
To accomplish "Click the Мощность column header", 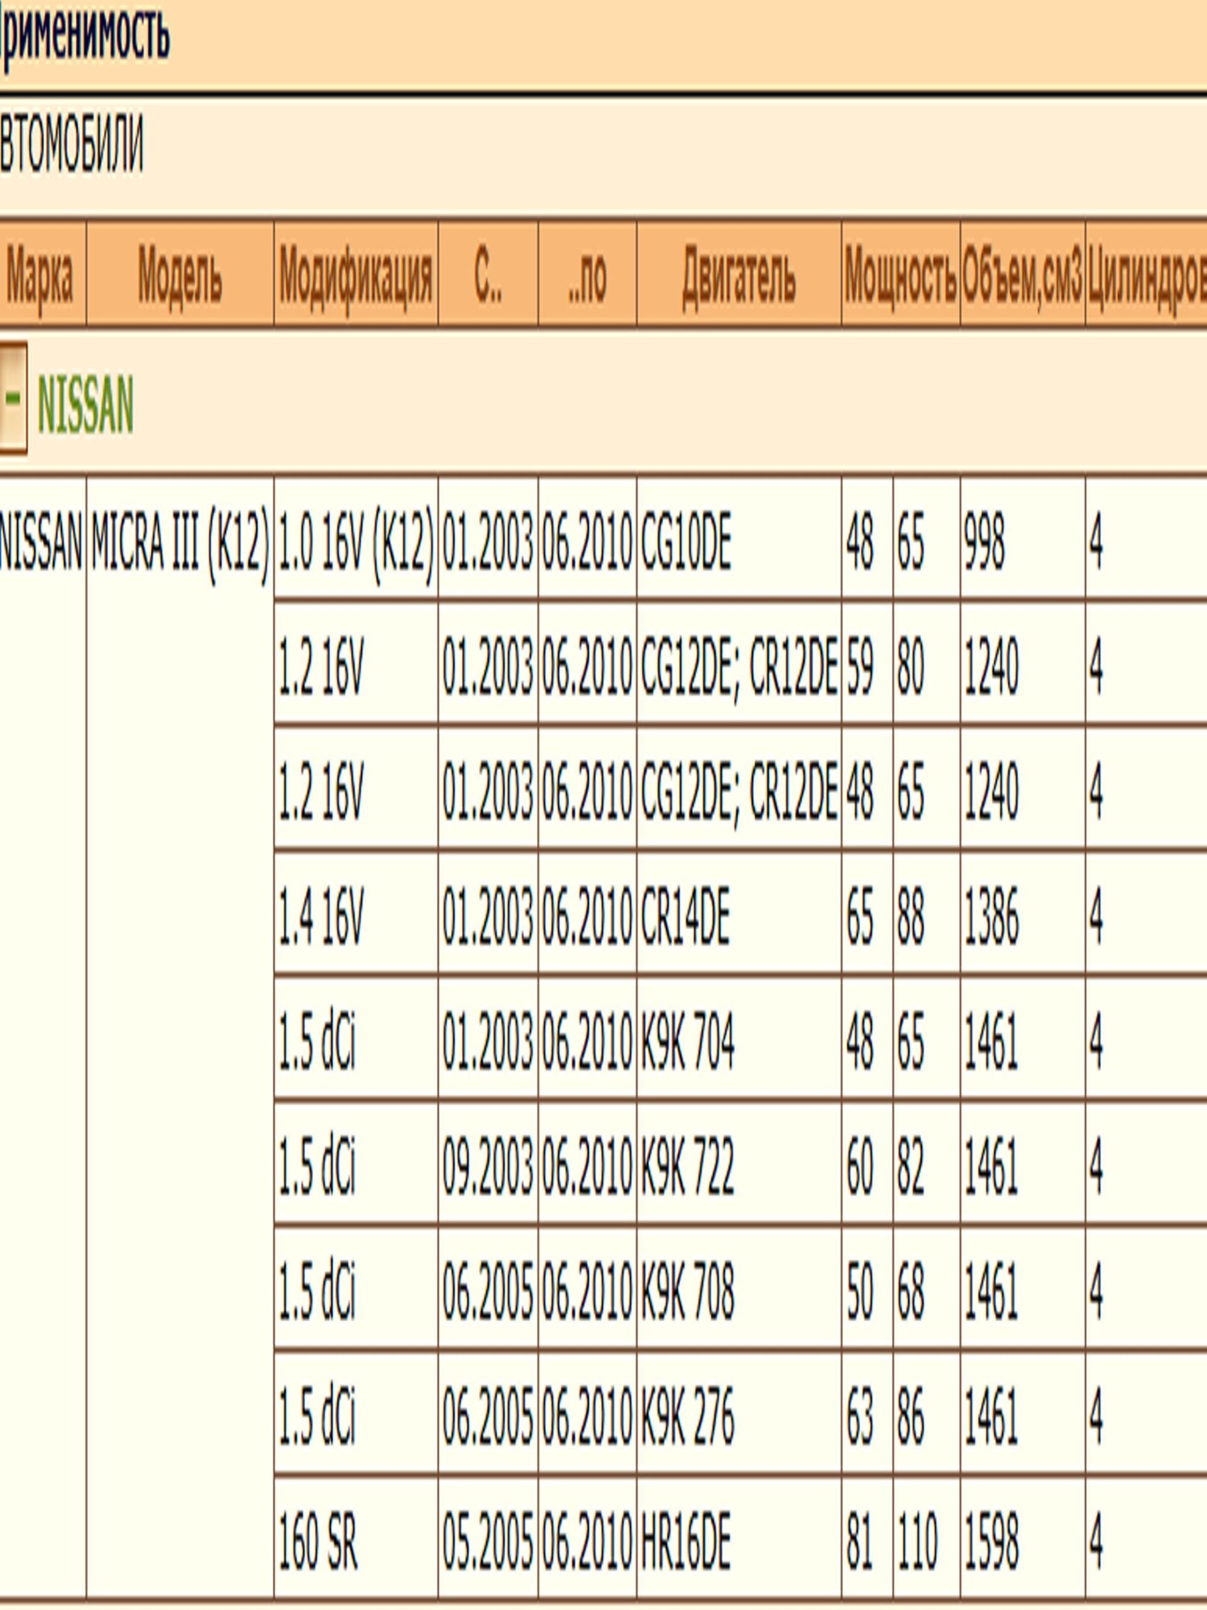I will tap(900, 277).
